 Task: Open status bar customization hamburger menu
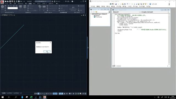[86, 94]
